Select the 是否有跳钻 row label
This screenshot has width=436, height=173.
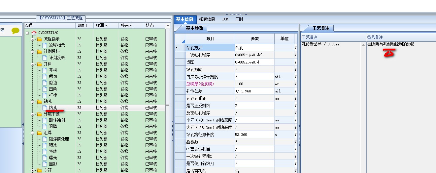click(210, 171)
